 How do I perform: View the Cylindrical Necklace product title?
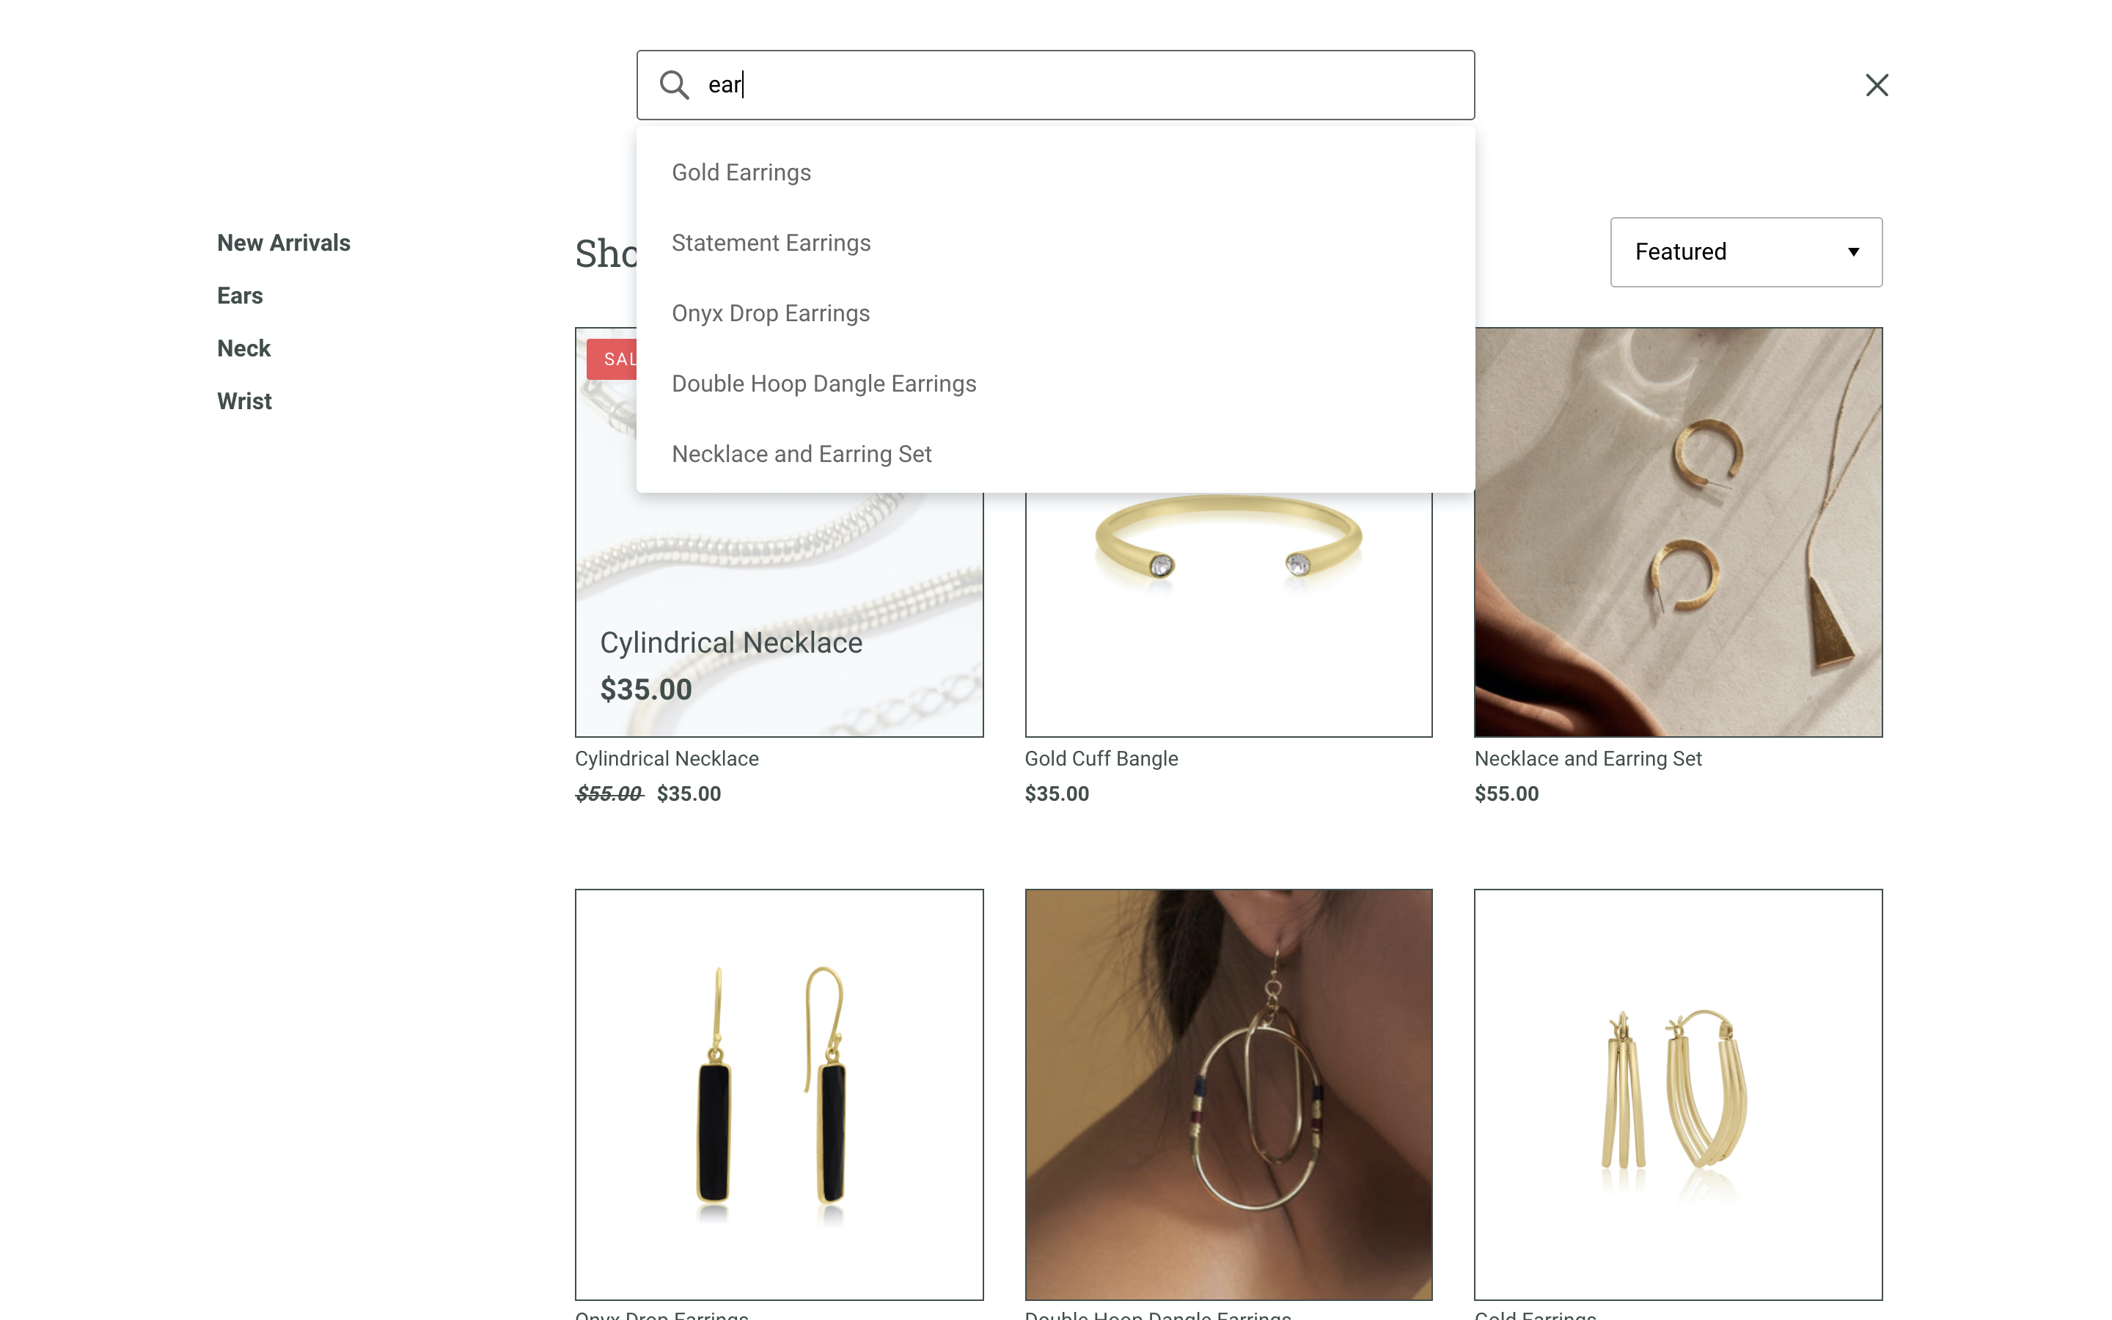point(666,758)
